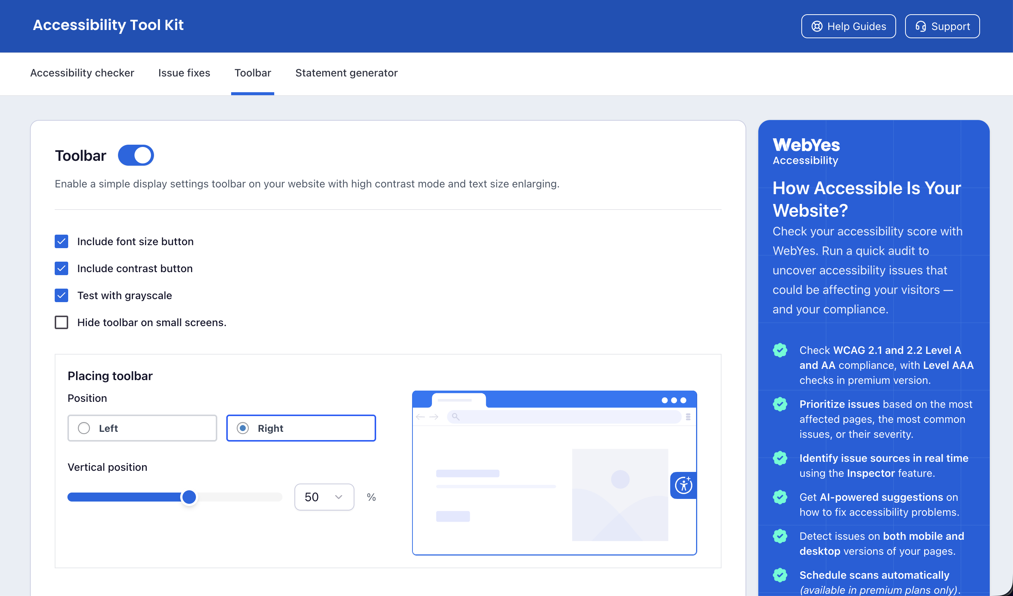Click the headset icon in Support
Screen dimensions: 1013x596
[920, 27]
